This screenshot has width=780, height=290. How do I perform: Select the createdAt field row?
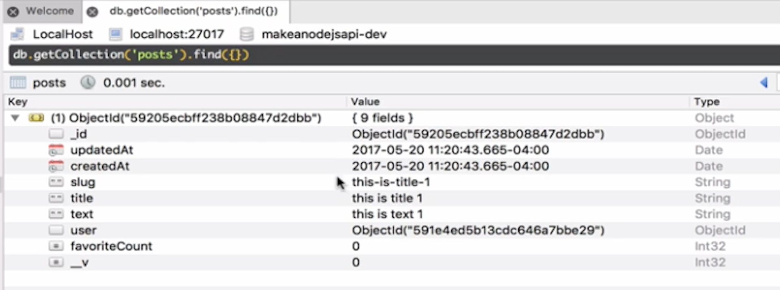[100, 166]
